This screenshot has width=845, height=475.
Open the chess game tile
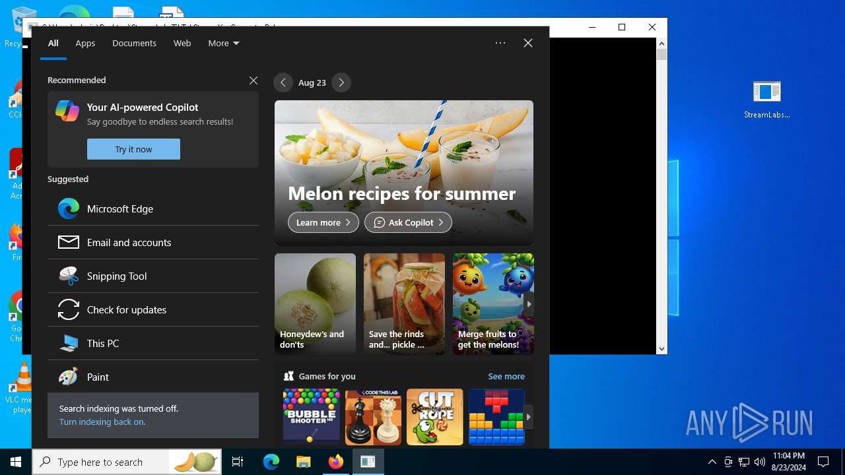click(x=373, y=417)
